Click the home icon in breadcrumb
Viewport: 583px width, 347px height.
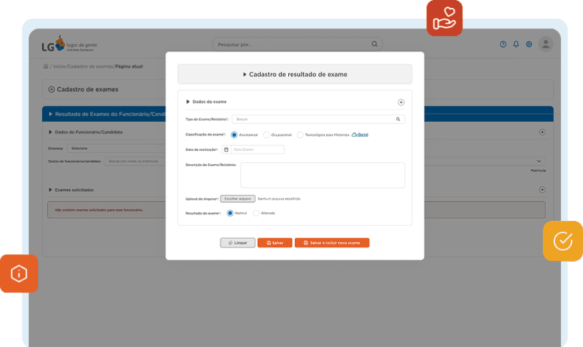click(x=45, y=67)
